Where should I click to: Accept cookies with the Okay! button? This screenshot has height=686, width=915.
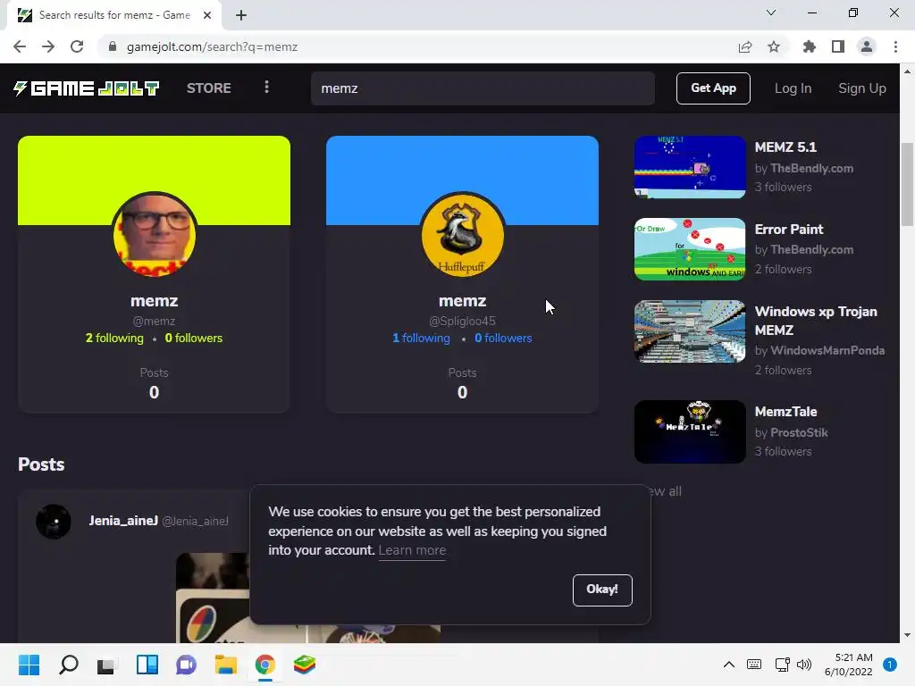click(602, 590)
